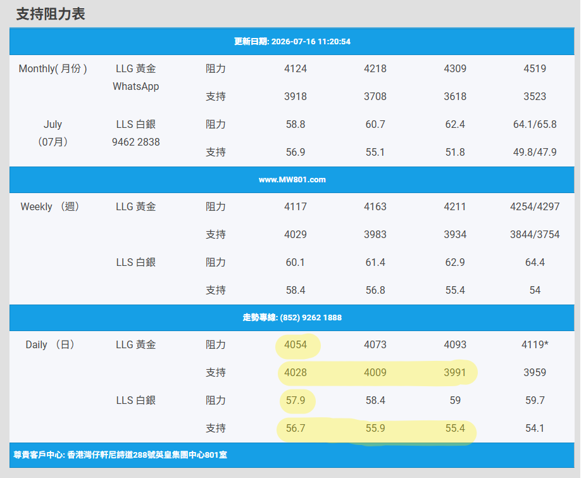Click the WhatsApp label under LLG gold
Viewport: 586px width, 478px height.
coord(135,86)
